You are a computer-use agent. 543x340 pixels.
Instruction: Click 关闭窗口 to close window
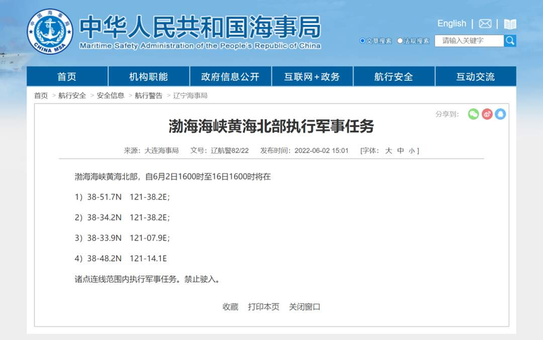[x=304, y=306]
